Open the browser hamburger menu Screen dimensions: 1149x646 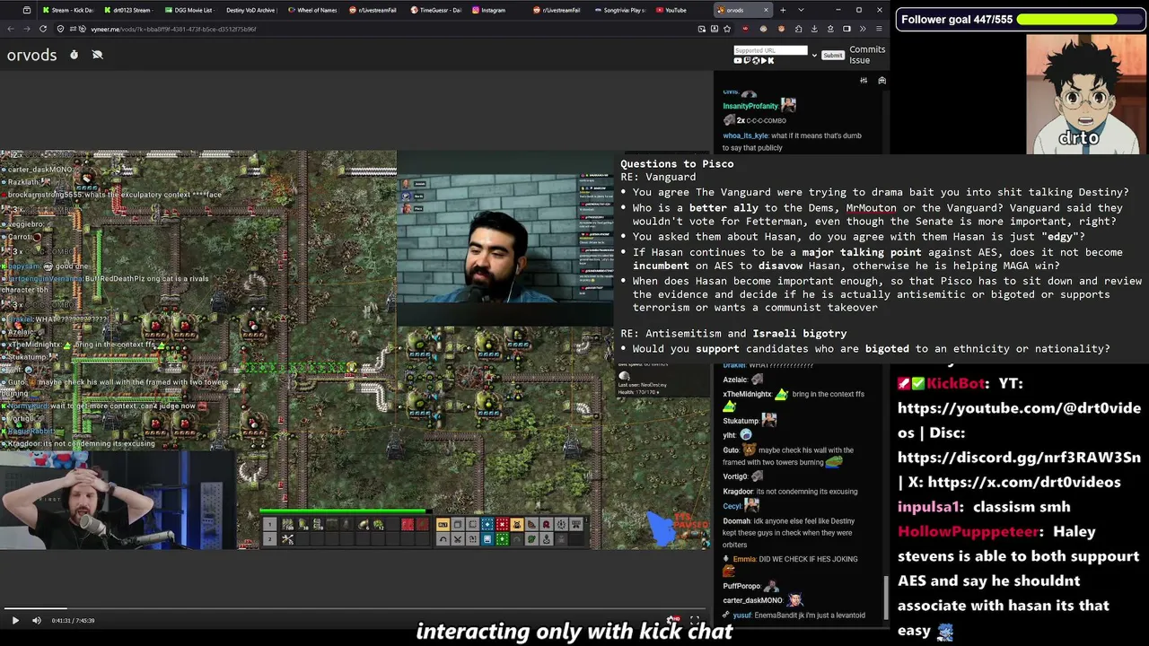click(x=879, y=29)
